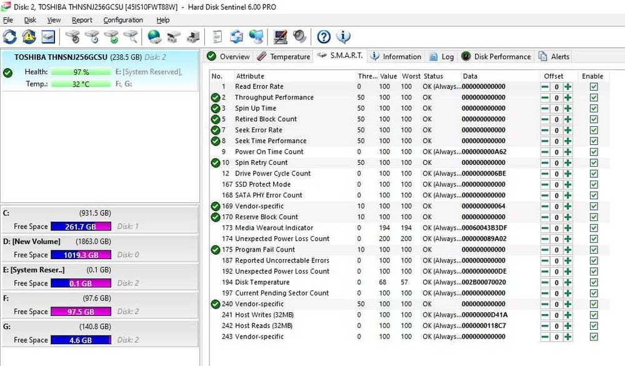The width and height of the screenshot is (625, 366).
Task: Select the D: [New Volume] partition entry
Action: point(99,248)
